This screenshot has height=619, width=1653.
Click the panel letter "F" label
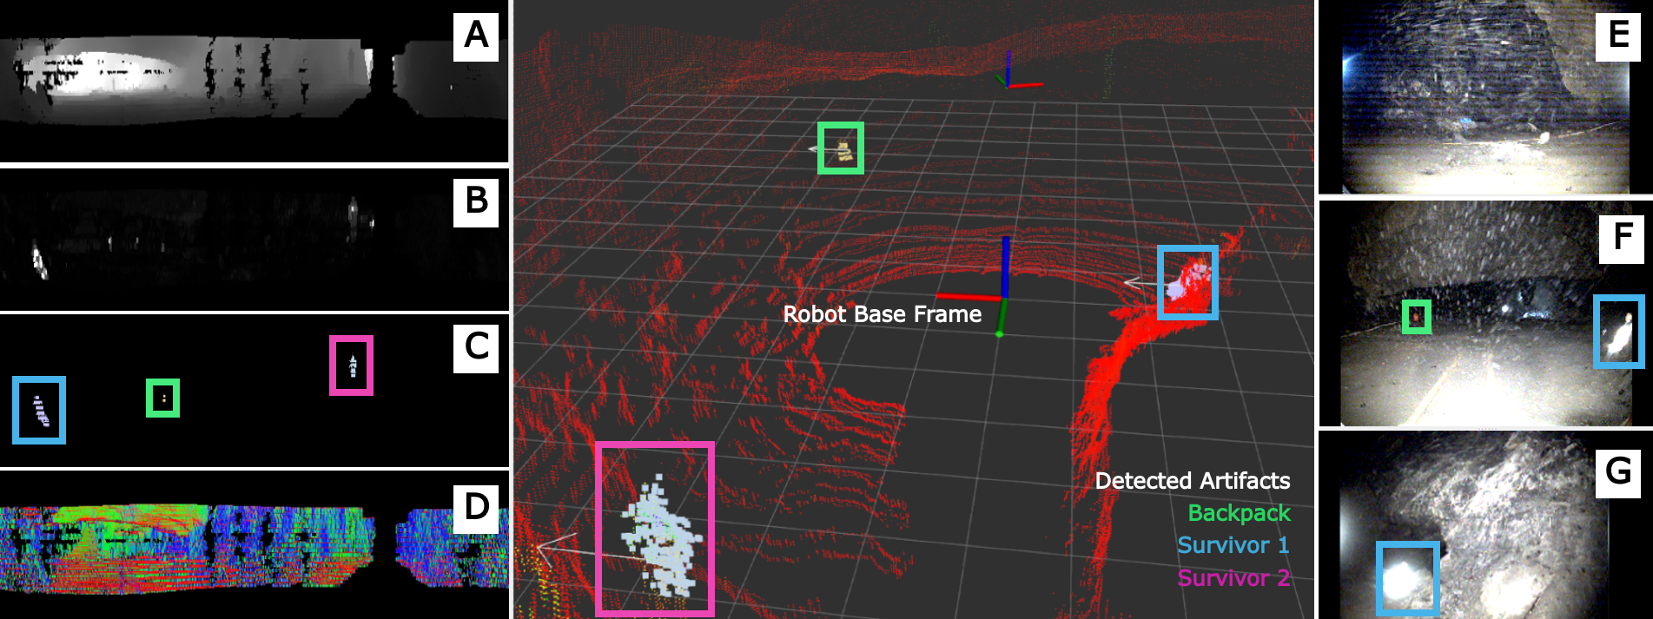[1622, 239]
